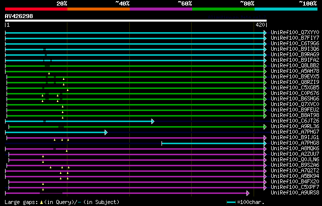Click the green ~80% identity legend segment
The height and width of the screenshot is (206, 322).
223,9
